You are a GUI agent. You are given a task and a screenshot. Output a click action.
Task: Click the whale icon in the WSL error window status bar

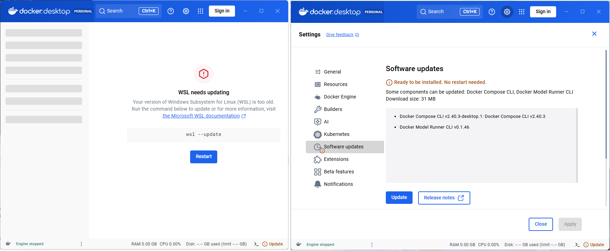[8, 244]
